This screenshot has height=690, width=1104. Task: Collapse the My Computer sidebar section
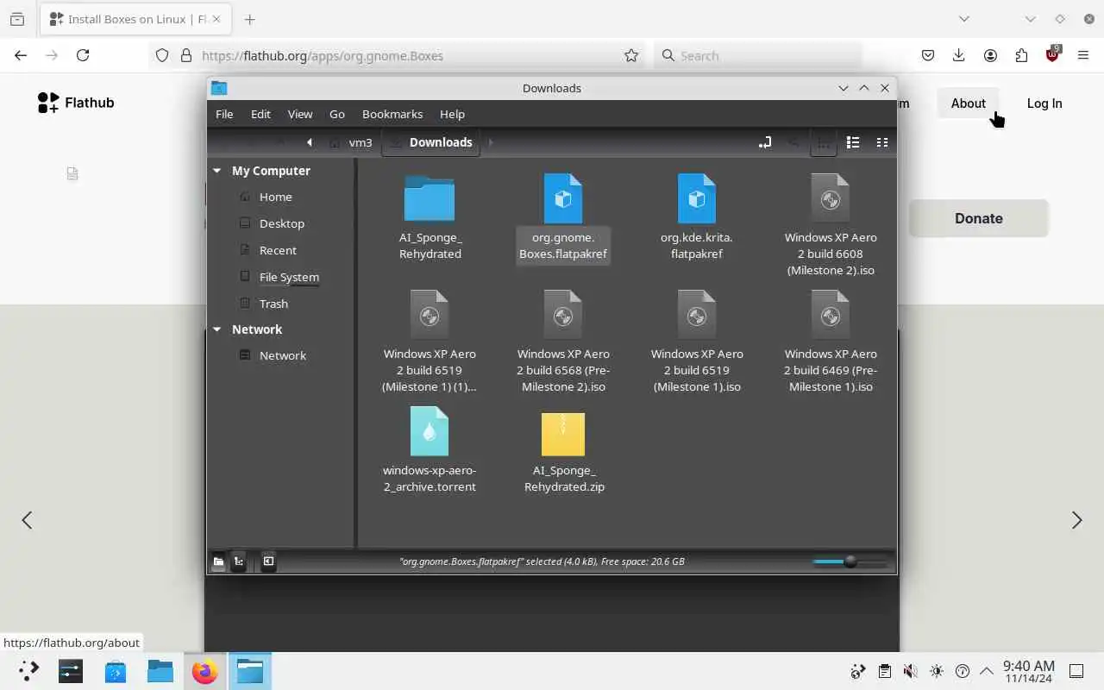pyautogui.click(x=217, y=171)
